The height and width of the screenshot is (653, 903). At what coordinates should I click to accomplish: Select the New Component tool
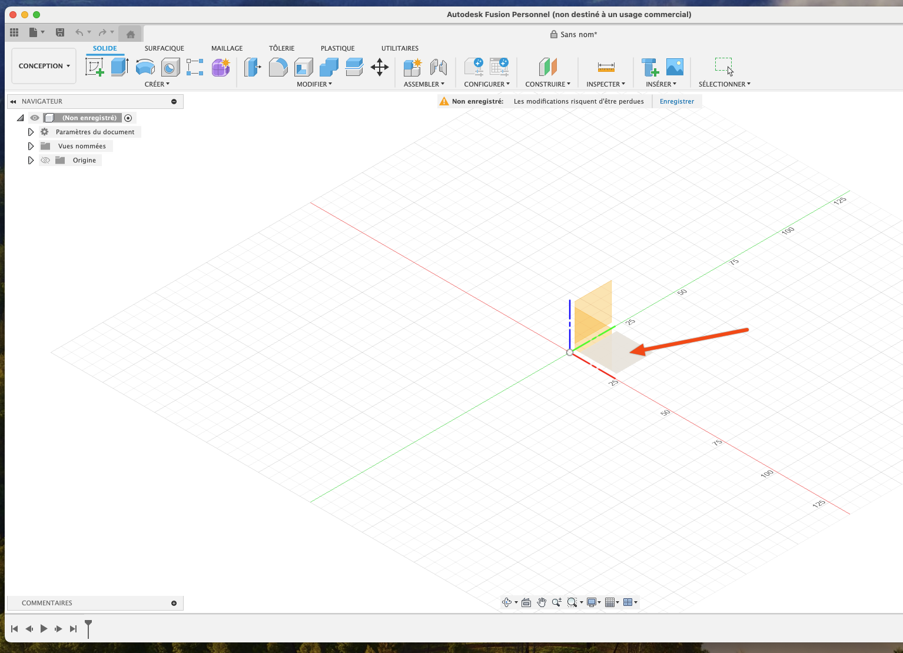point(412,67)
